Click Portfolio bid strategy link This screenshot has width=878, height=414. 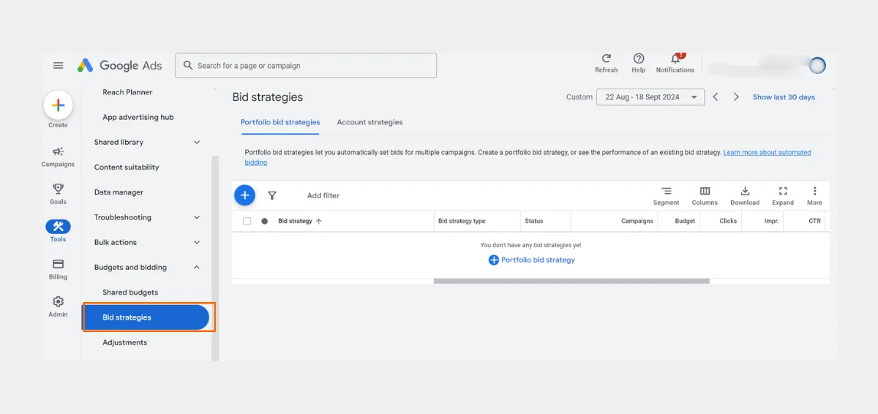(531, 260)
